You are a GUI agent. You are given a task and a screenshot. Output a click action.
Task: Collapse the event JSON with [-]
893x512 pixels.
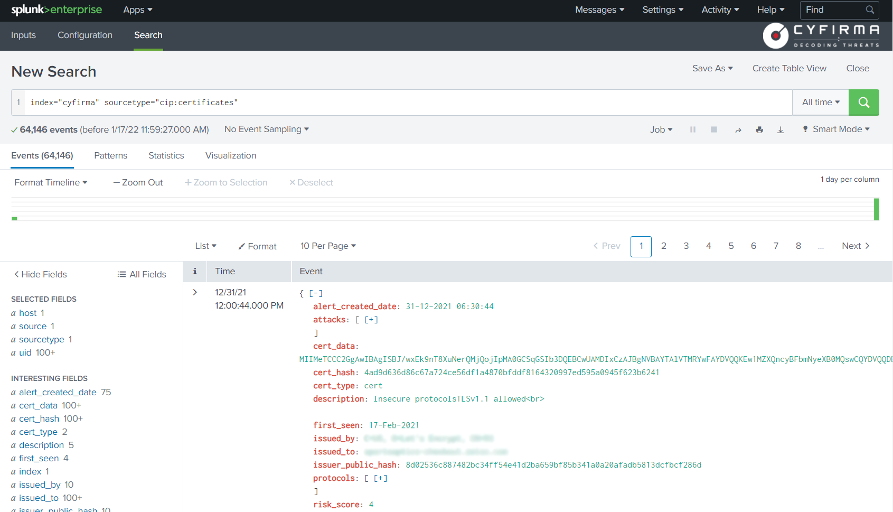tap(316, 293)
